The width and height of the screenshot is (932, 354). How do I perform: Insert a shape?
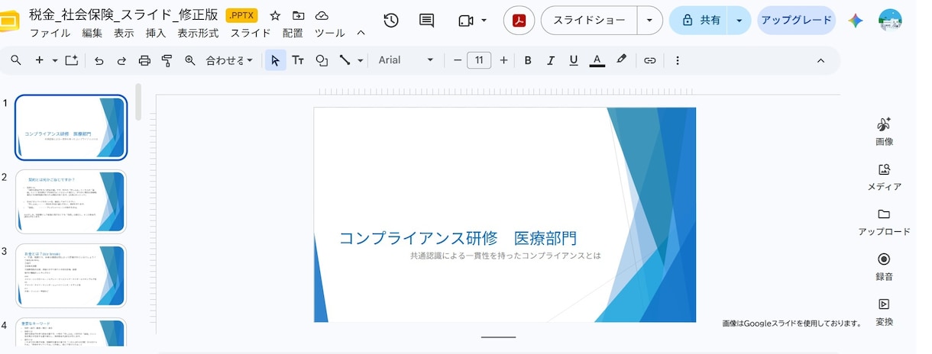(x=322, y=60)
